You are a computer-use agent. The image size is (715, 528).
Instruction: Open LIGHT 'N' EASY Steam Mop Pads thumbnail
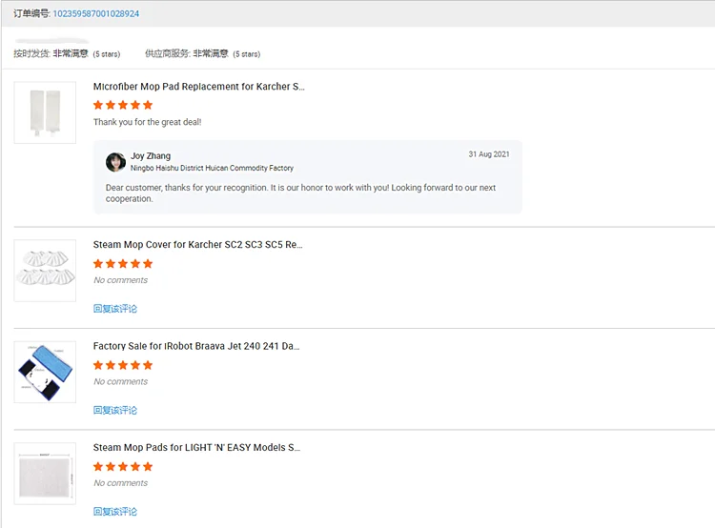pos(45,474)
